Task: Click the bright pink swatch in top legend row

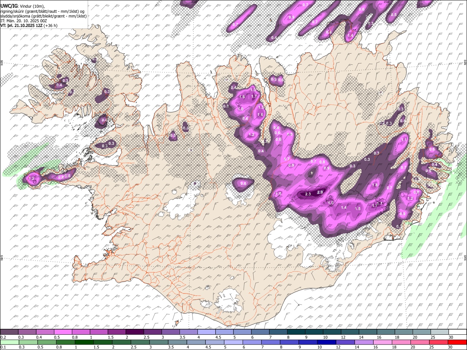Action: pos(63,332)
